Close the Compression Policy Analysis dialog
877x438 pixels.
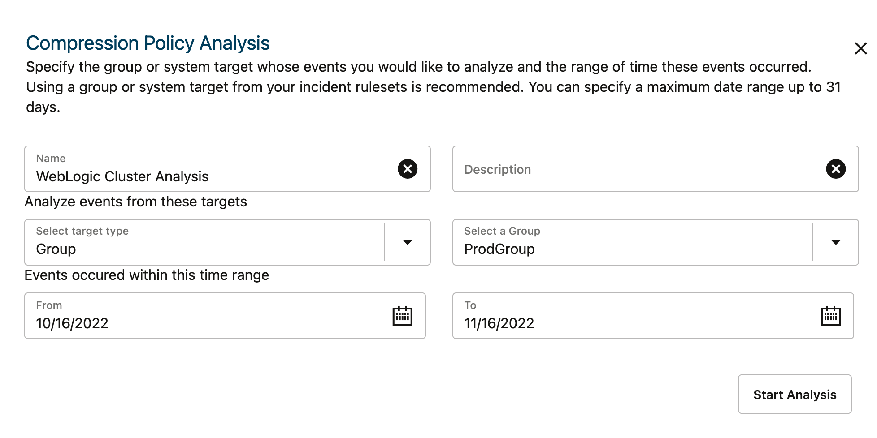860,48
